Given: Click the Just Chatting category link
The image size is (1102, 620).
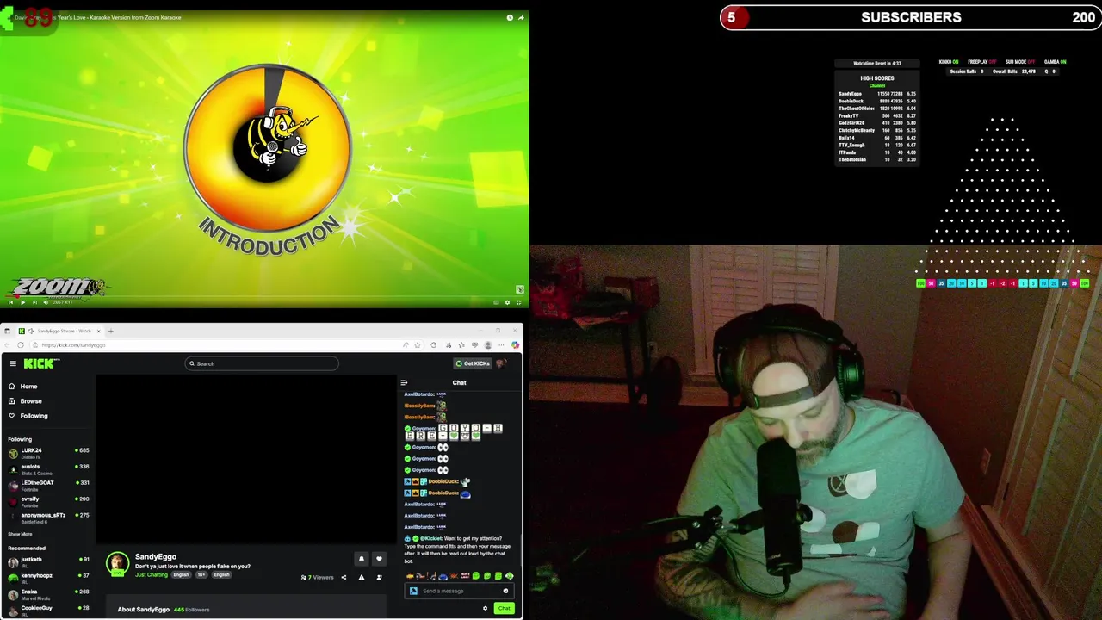Looking at the screenshot, I should click(152, 575).
